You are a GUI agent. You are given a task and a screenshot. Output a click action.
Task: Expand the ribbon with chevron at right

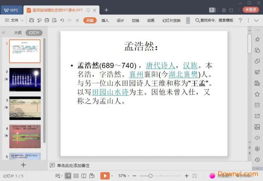click(256, 20)
